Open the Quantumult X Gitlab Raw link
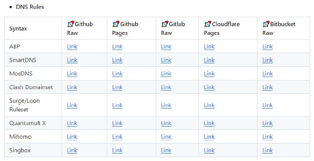The image size is (314, 161). point(166,123)
